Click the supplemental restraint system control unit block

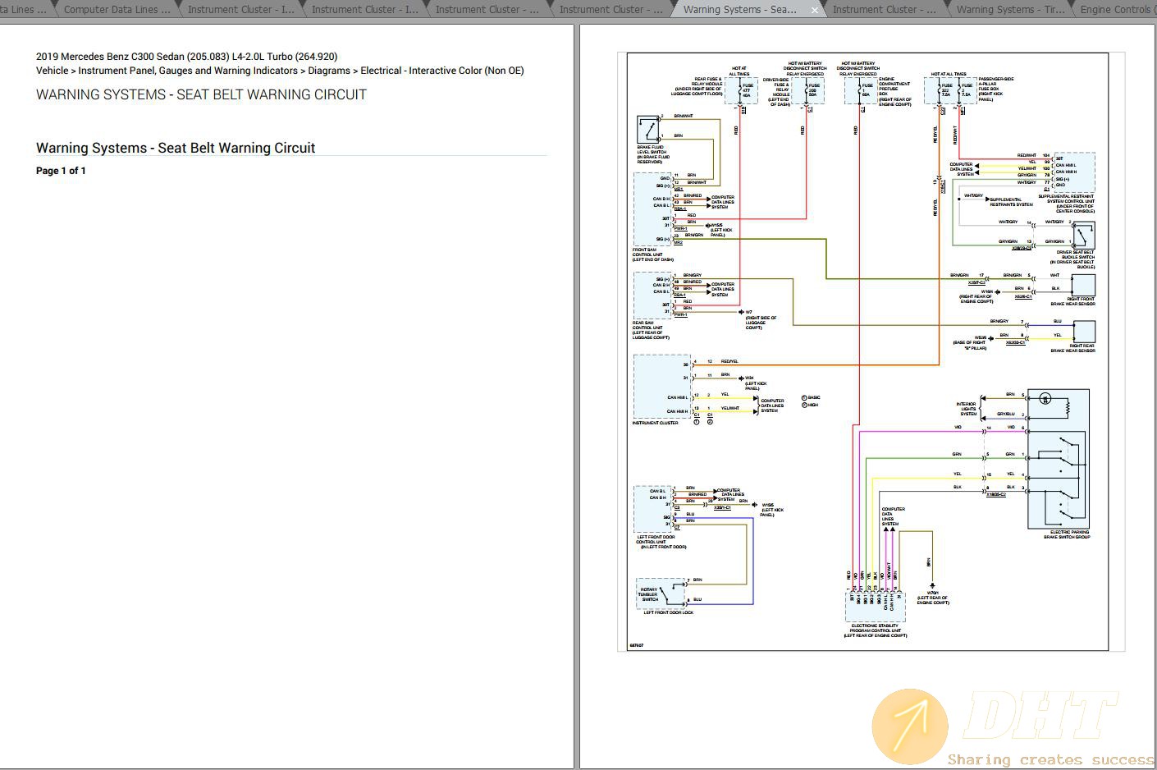coord(1073,172)
